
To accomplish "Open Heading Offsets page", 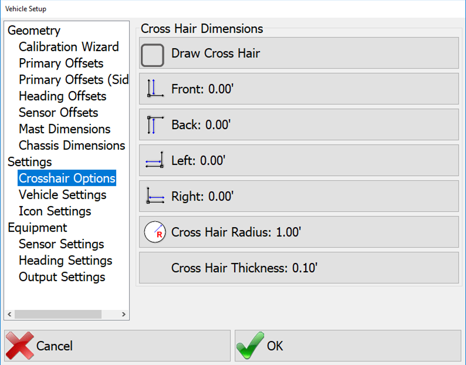I will (62, 96).
